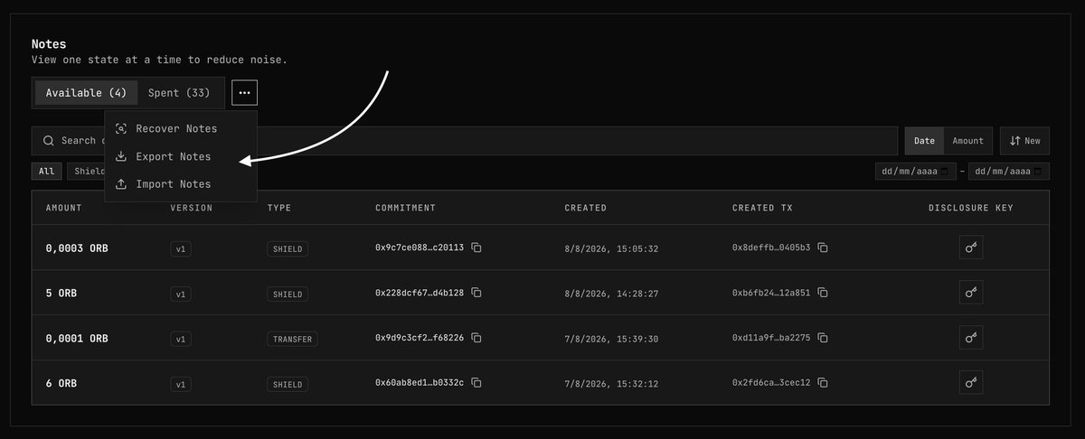Click the COMMITMENT column header
Screen dimensions: 1085x439
405,208
